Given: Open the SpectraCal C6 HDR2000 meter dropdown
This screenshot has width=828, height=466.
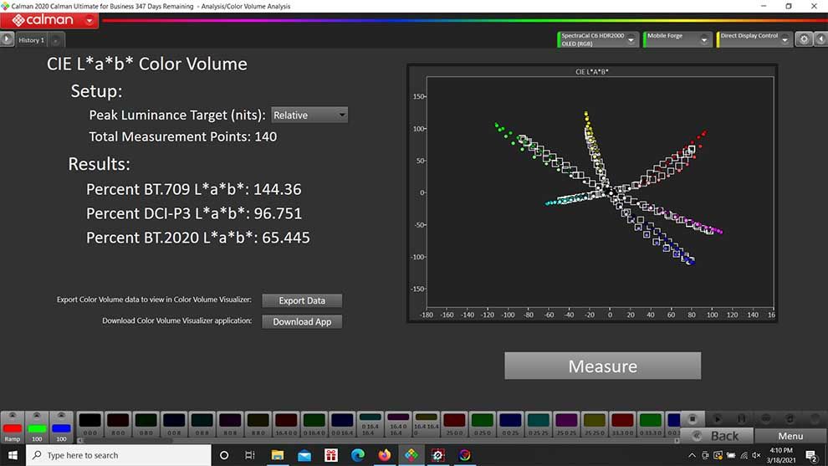Looking at the screenshot, I should coord(598,39).
